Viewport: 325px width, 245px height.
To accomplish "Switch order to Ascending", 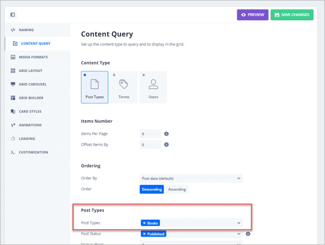I will click(x=177, y=189).
